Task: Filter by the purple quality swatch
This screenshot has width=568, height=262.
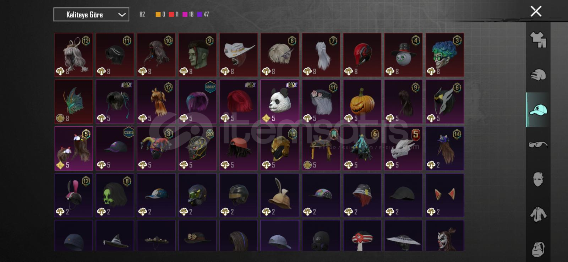Action: [200, 14]
